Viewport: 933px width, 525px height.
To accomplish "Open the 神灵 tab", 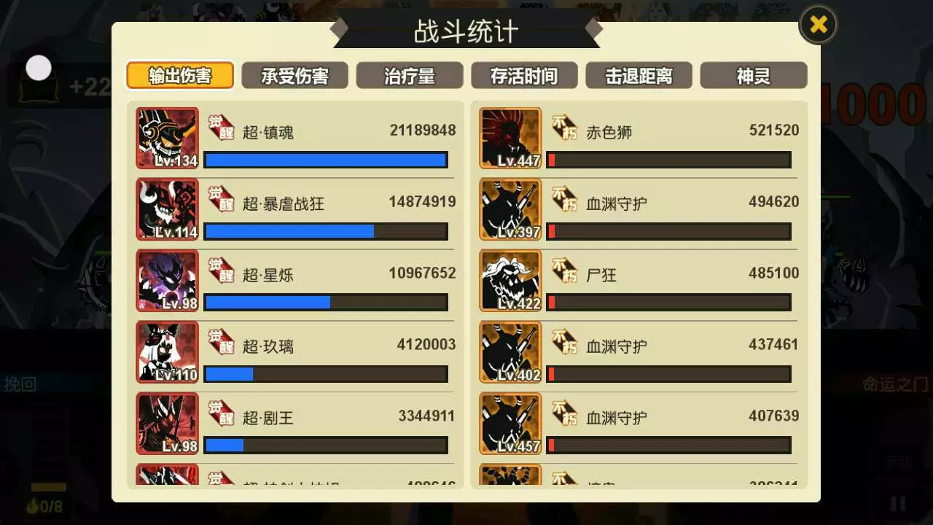I will coord(753,75).
